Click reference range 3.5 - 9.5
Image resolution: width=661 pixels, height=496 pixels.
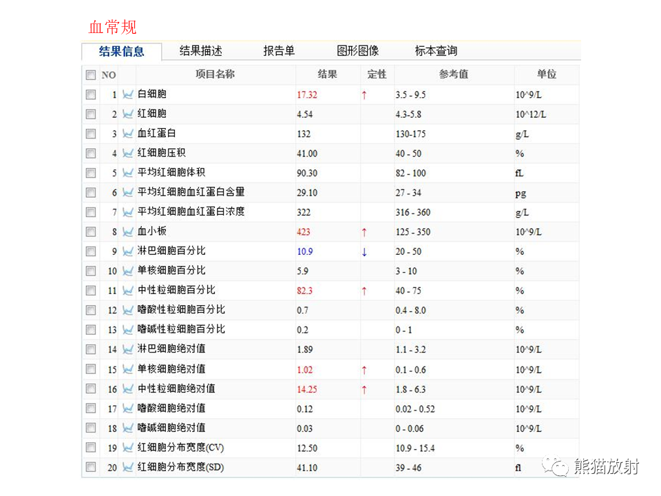[410, 95]
